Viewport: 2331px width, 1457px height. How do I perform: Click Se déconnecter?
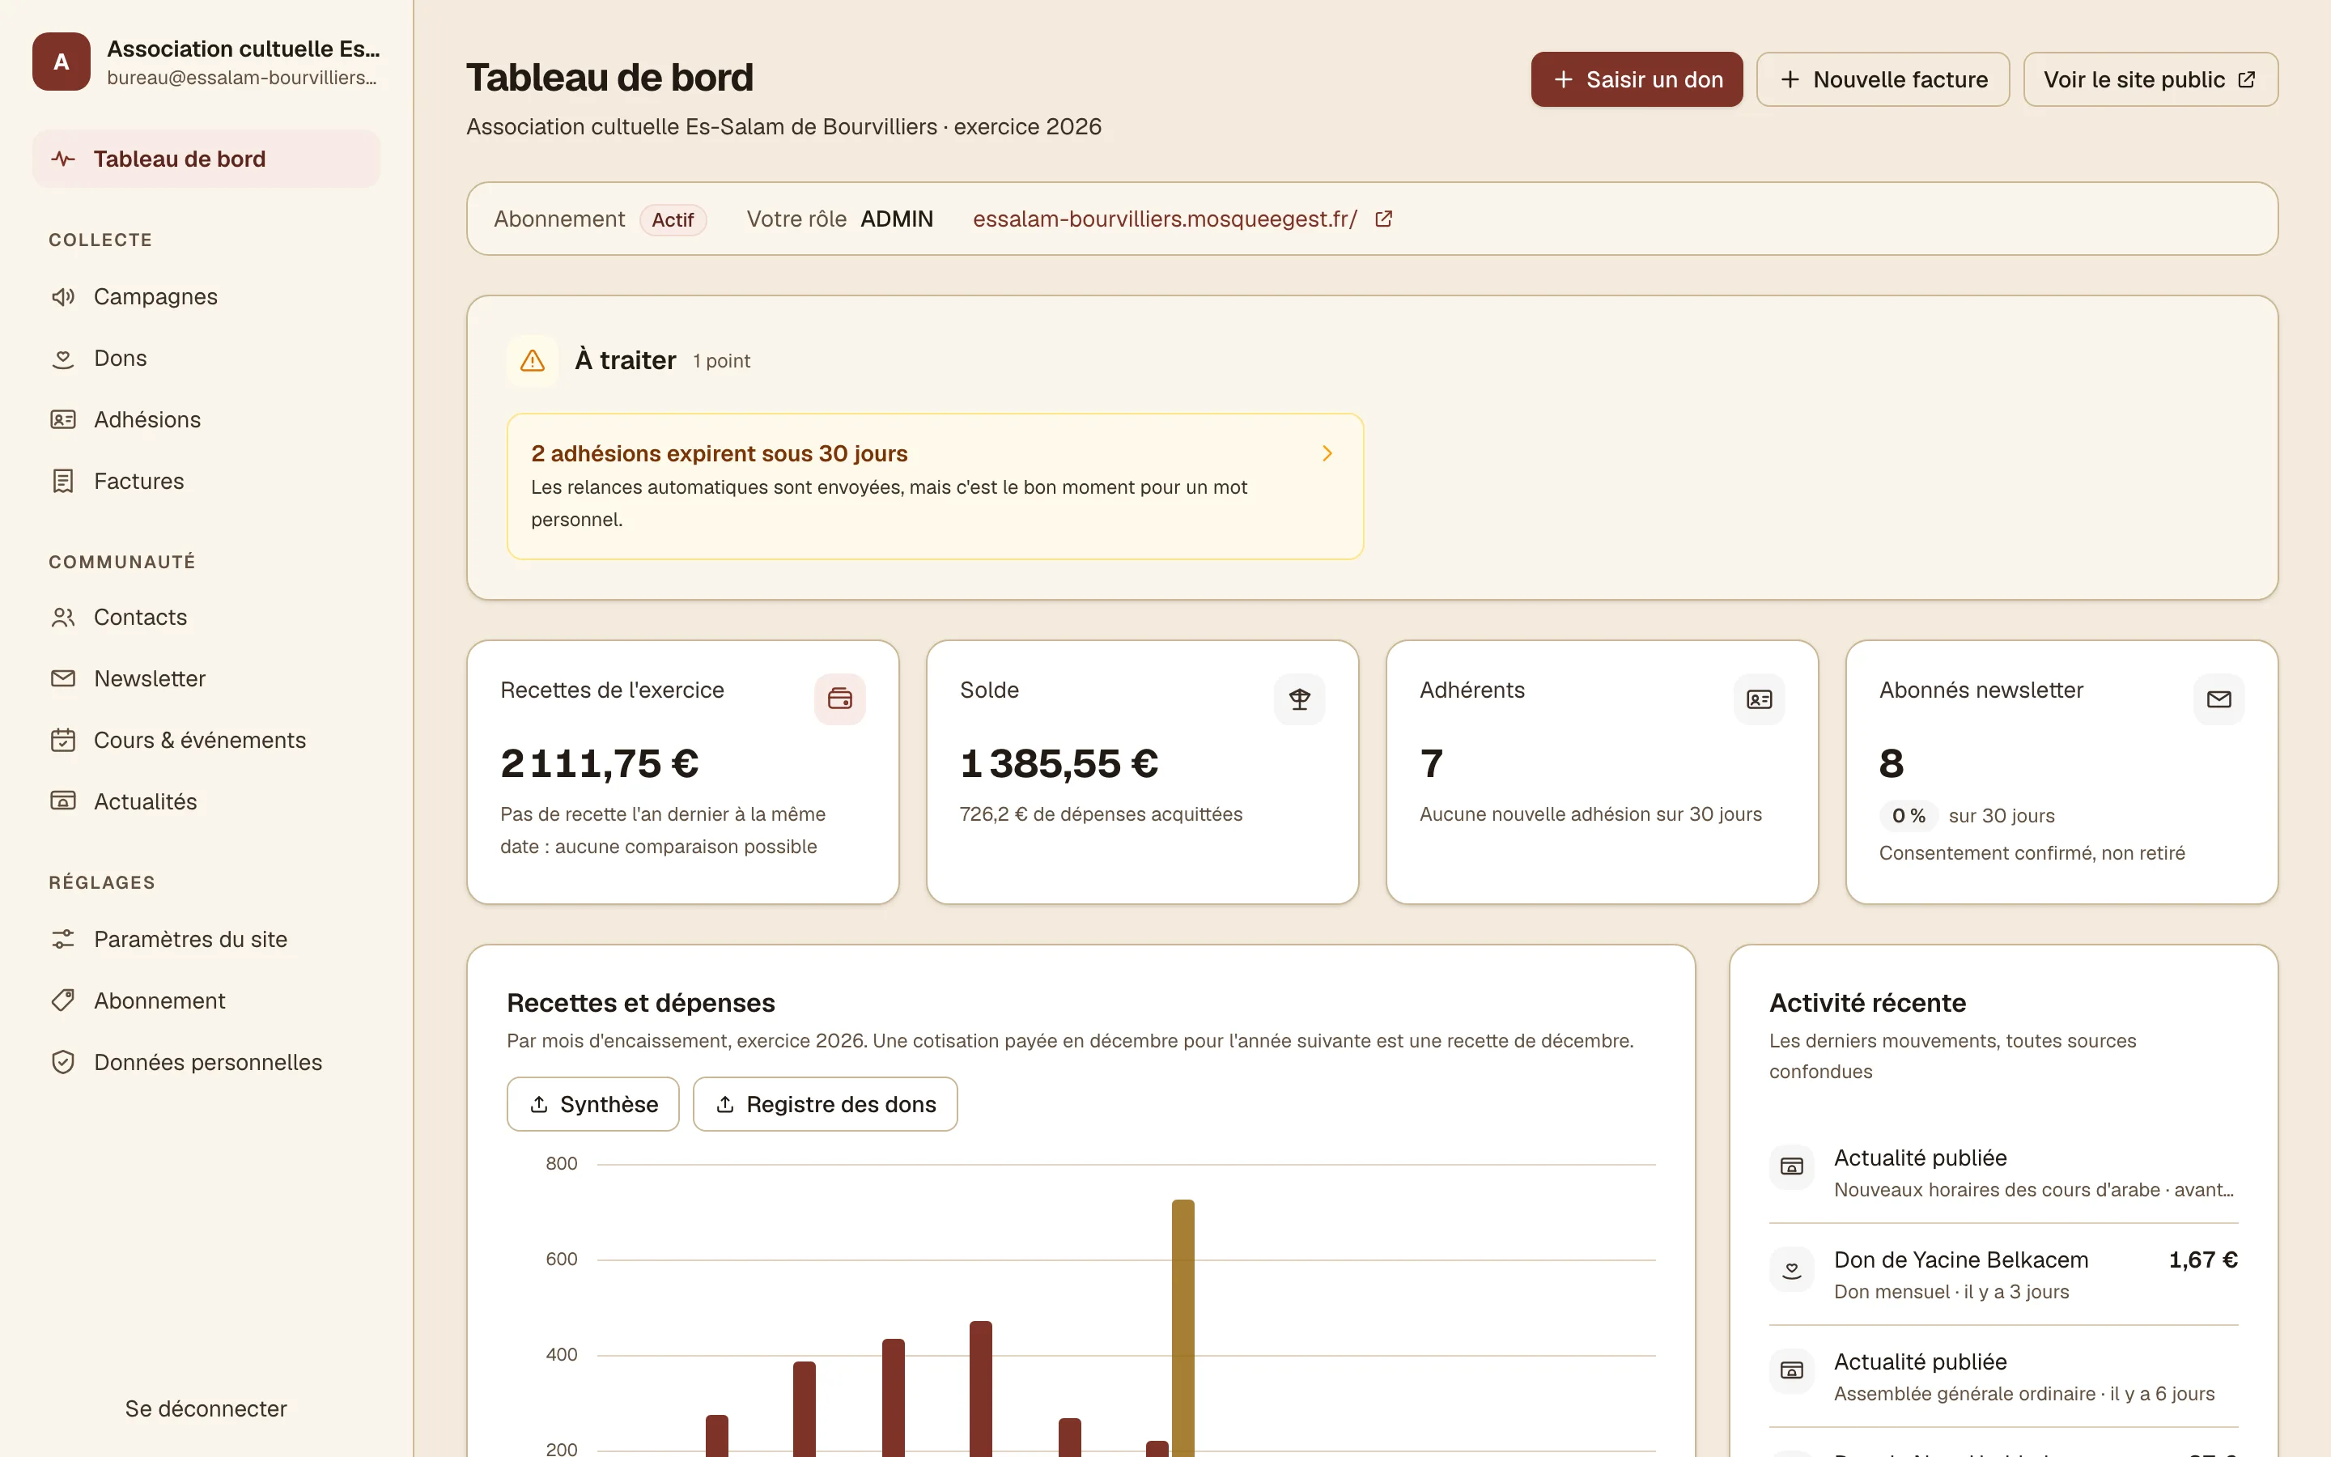pyautogui.click(x=206, y=1408)
